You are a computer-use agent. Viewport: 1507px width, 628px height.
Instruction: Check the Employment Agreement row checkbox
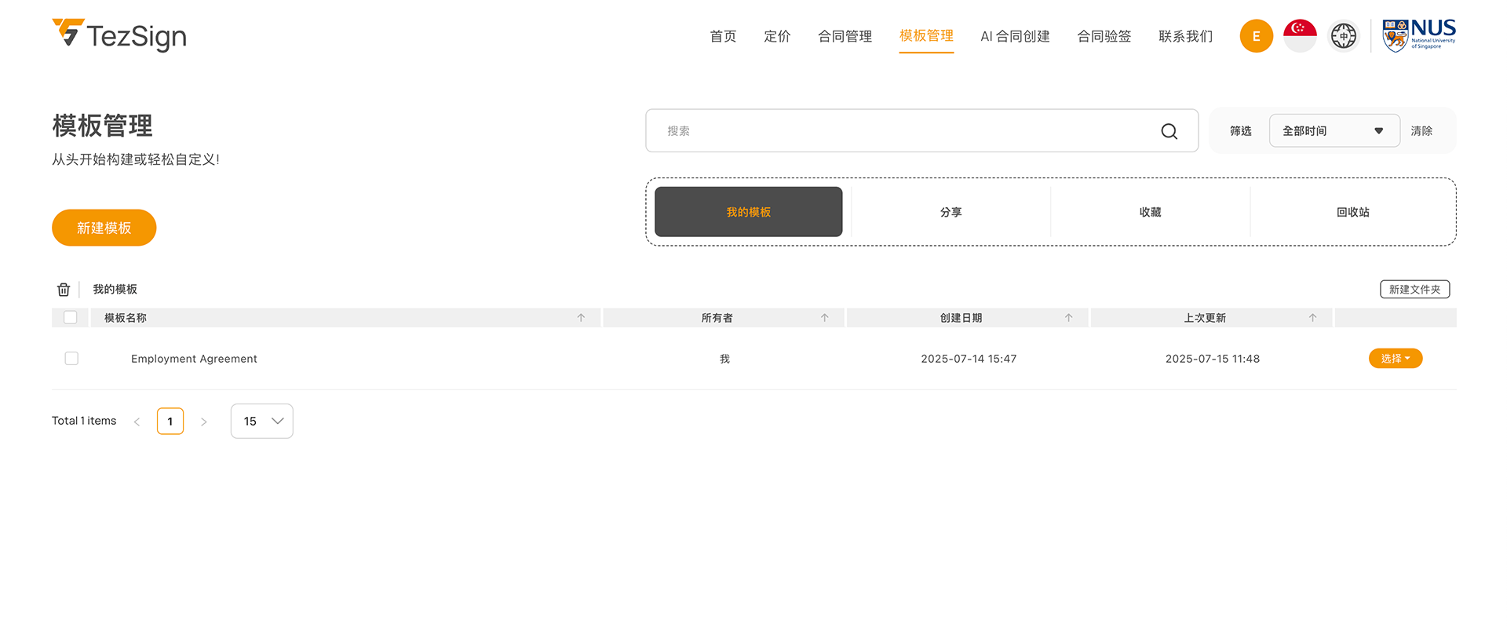(71, 359)
